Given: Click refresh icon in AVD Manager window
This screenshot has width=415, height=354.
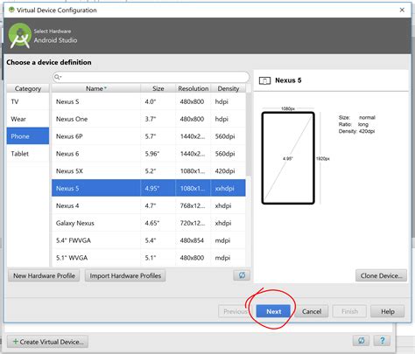Looking at the screenshot, I should tap(361, 340).
